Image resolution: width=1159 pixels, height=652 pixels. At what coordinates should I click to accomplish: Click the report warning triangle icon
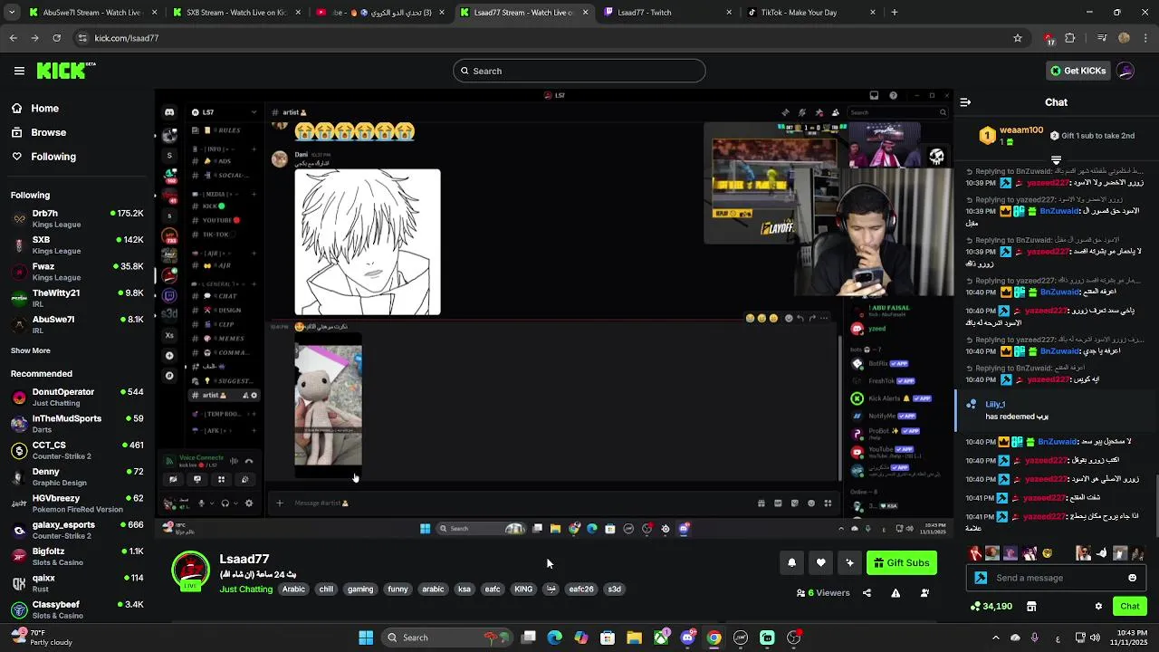pos(896,593)
